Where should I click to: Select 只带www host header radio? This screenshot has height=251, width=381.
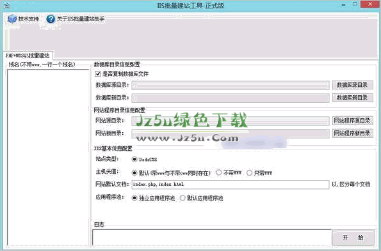tap(249, 172)
